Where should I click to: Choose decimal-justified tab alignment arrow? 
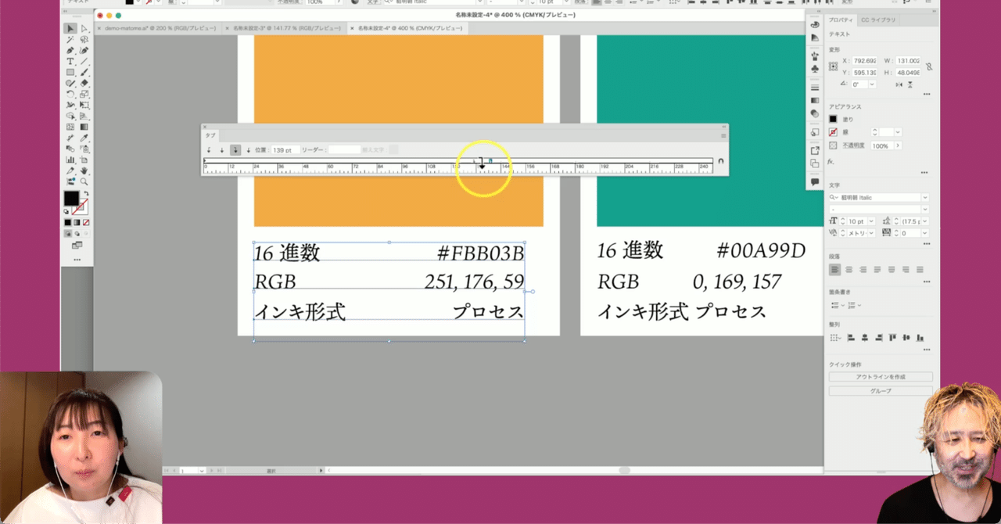pos(249,149)
